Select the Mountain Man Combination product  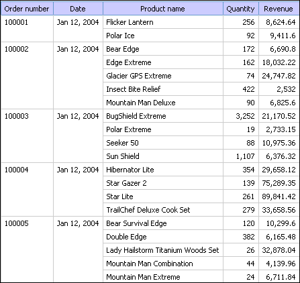pyautogui.click(x=150, y=264)
